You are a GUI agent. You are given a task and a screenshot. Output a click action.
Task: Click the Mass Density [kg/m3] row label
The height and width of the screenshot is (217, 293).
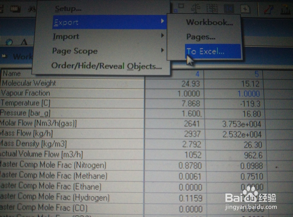[33, 143]
